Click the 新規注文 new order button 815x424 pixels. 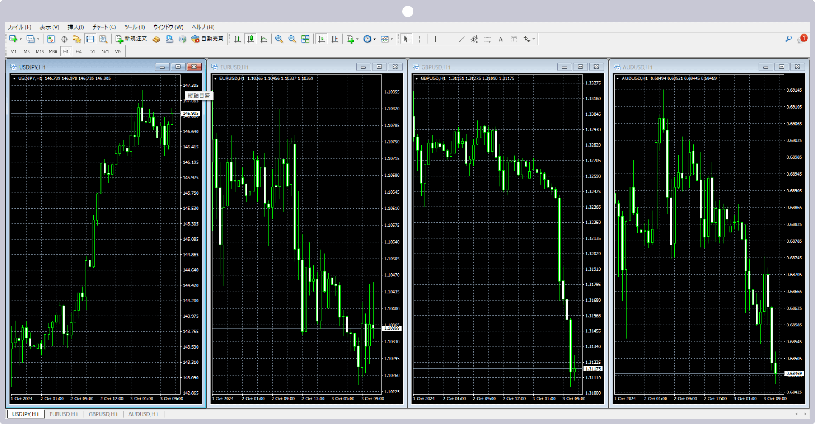pyautogui.click(x=132, y=39)
